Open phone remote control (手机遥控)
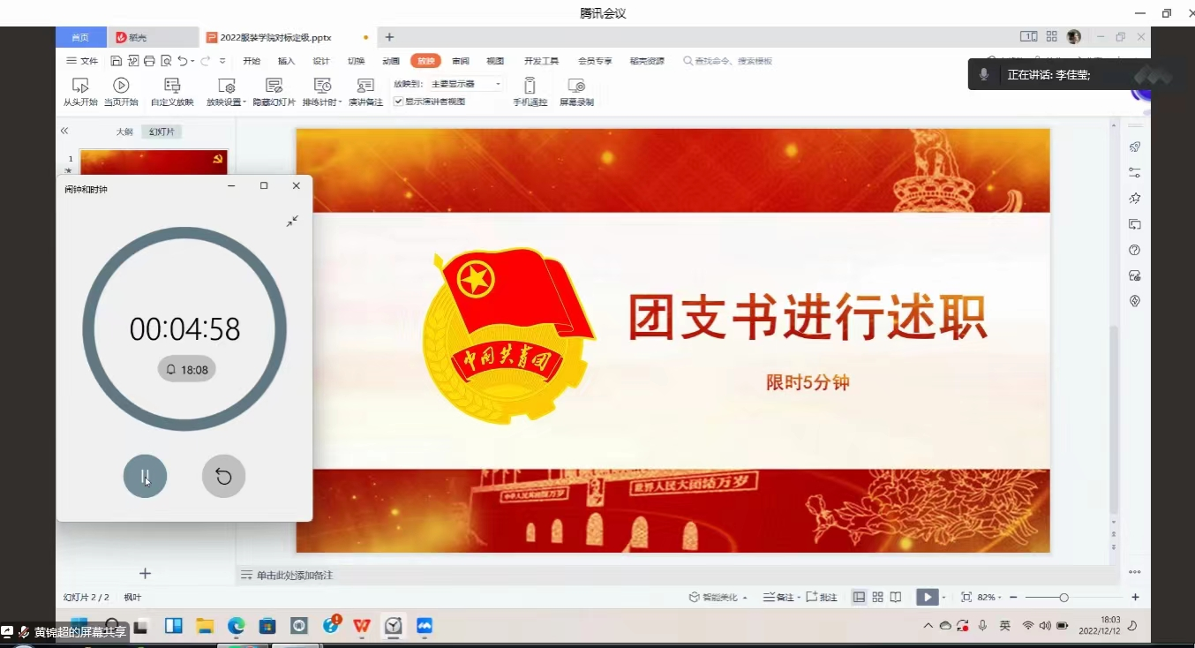Viewport: 1195px width, 648px height. click(x=530, y=91)
